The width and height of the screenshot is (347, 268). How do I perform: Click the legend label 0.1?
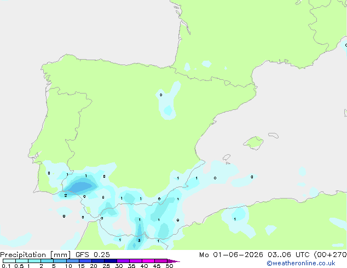pos(6,266)
